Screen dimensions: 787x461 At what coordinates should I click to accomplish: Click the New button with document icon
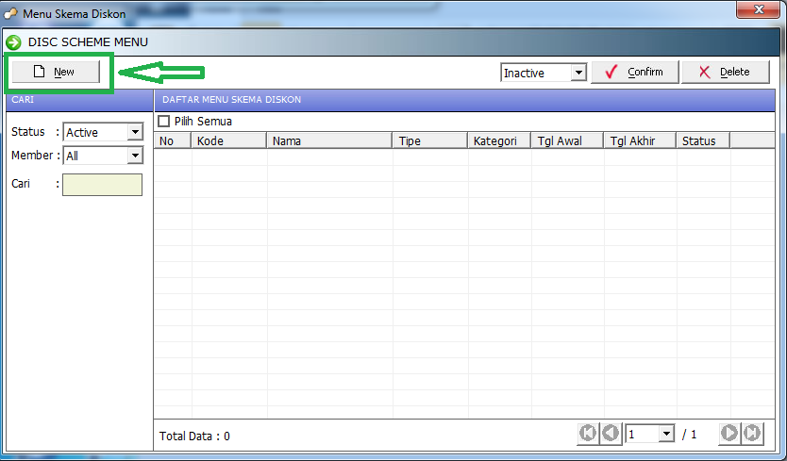[x=54, y=73]
